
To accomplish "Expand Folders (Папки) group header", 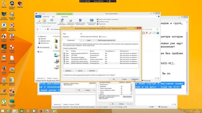I will tap(53, 36).
